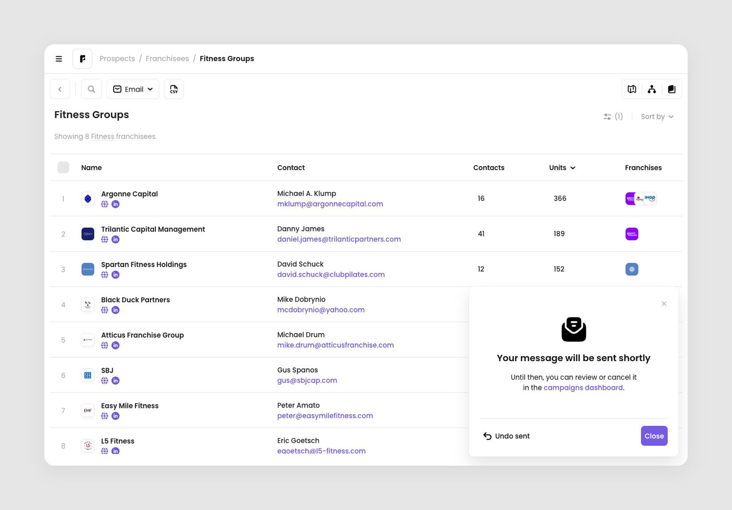Open Trilantic Capital Management LinkedIn icon
The width and height of the screenshot is (732, 510).
point(115,240)
